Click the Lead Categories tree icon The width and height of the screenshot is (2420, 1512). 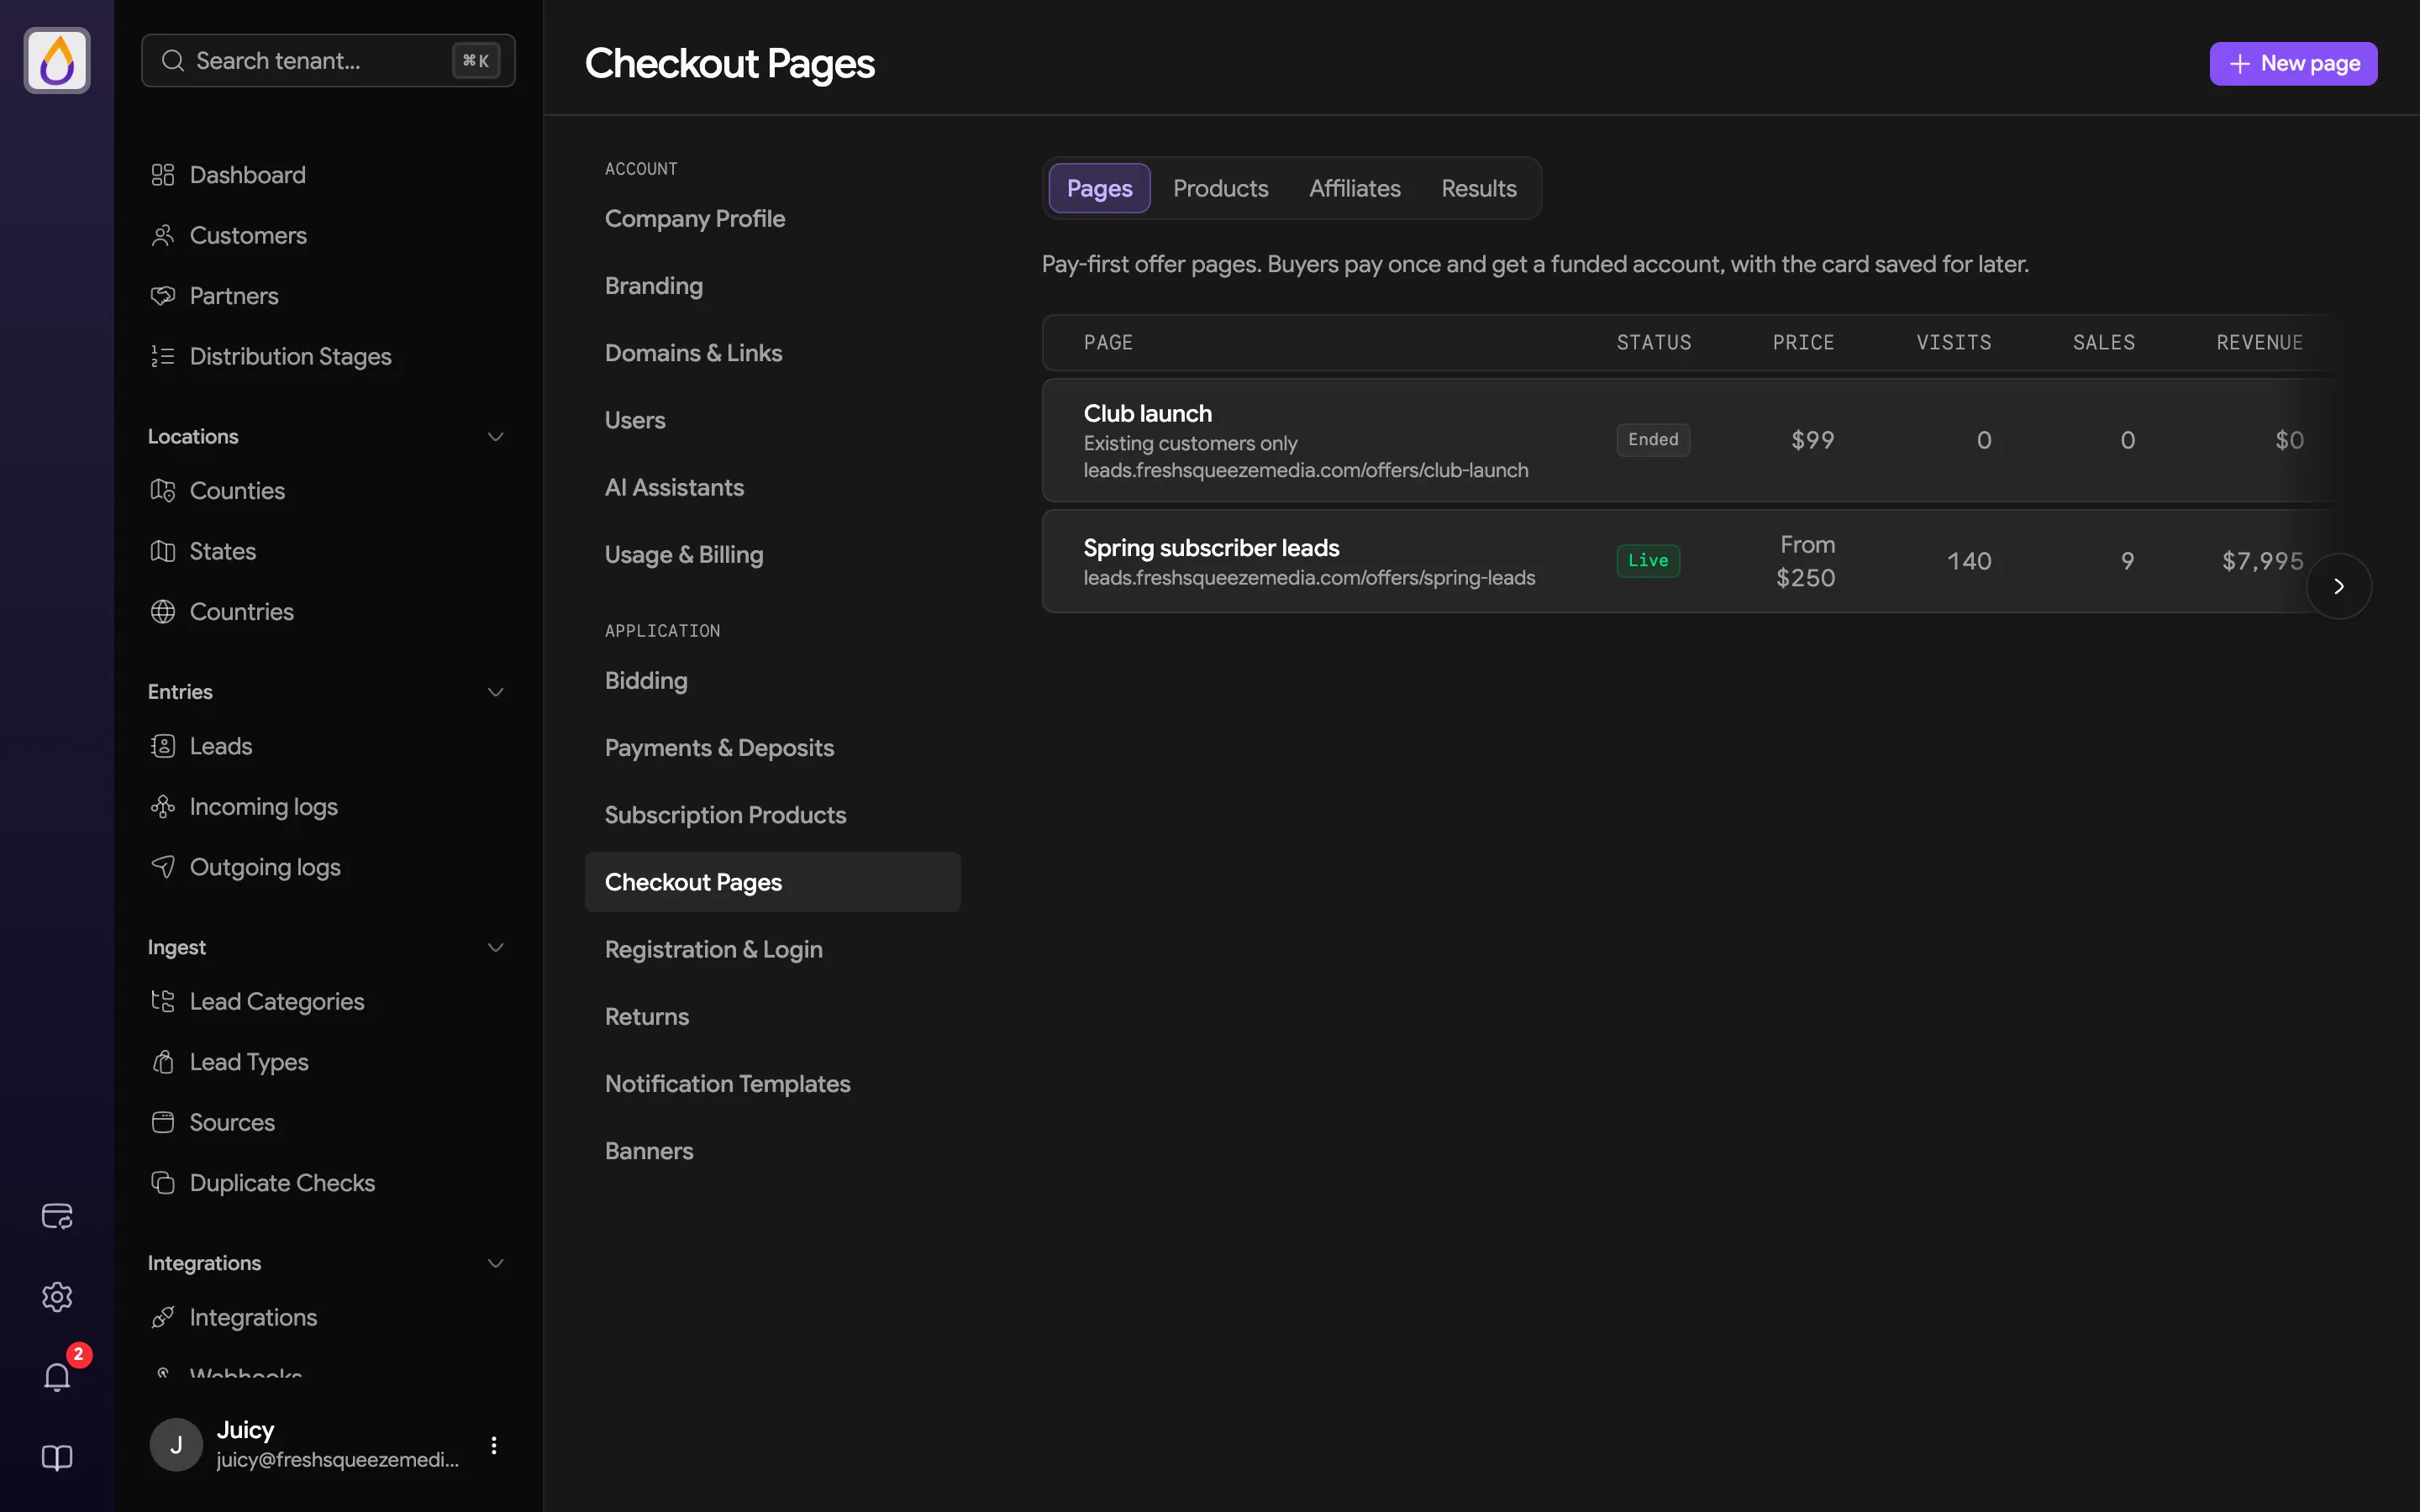click(x=162, y=1001)
